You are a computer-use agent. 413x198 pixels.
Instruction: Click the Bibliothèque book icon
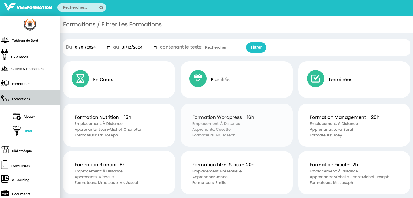[x=5, y=150]
